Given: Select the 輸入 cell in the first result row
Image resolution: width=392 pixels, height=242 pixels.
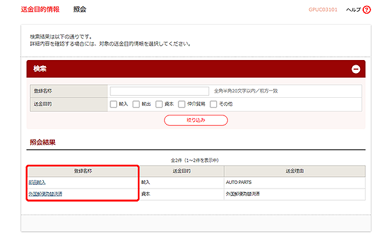Looking at the screenshot, I should [182, 183].
